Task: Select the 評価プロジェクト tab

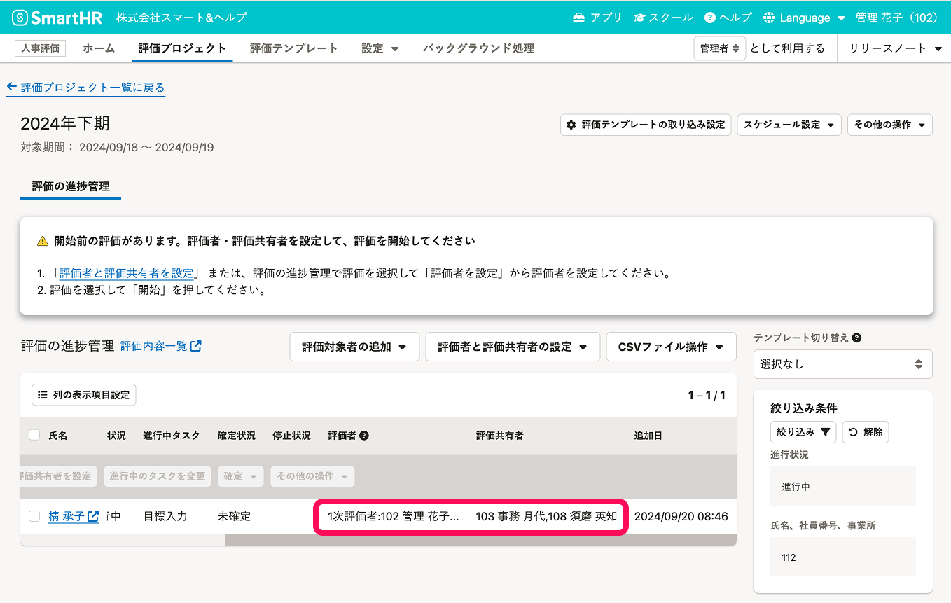Action: 182,48
